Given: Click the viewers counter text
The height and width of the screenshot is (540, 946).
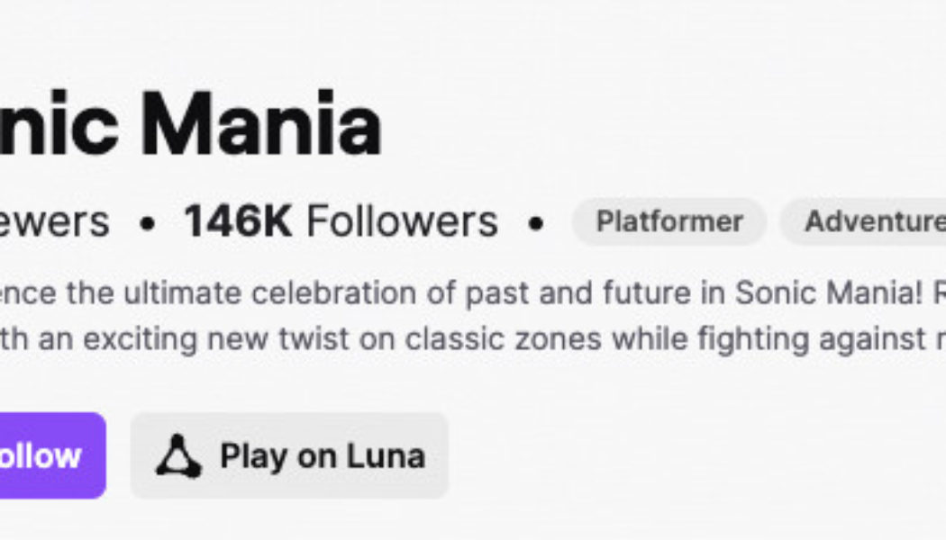Looking at the screenshot, I should [54, 221].
